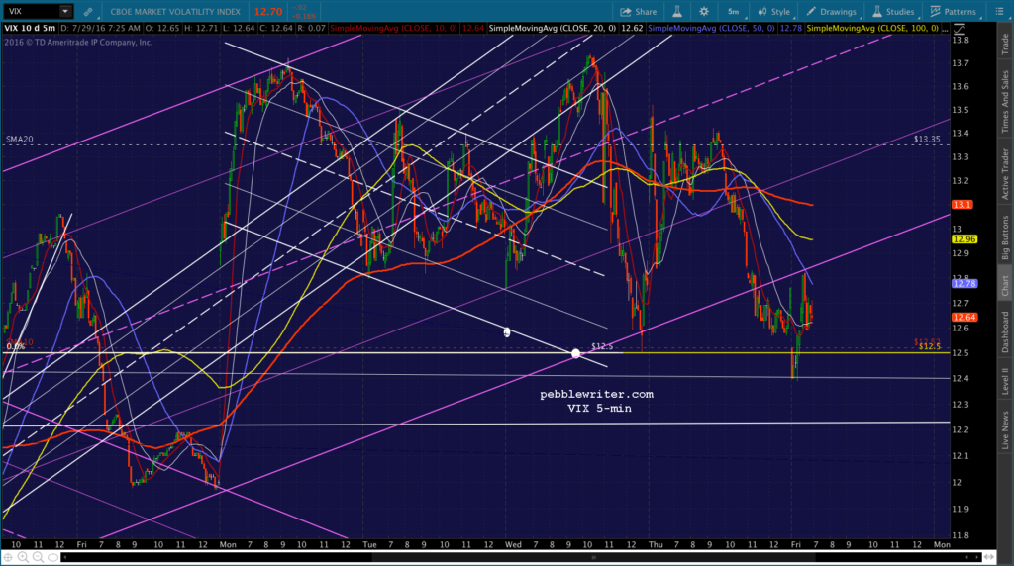
Task: Open the Style menu
Action: point(774,12)
